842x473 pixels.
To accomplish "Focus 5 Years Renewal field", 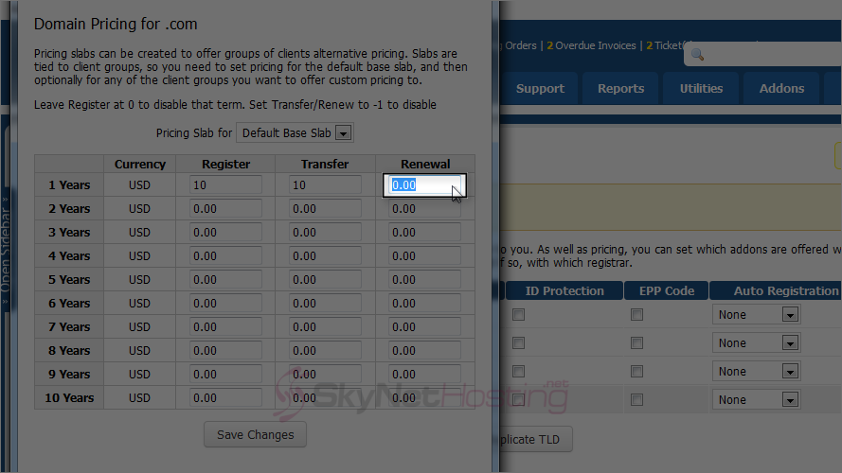I will tap(424, 279).
